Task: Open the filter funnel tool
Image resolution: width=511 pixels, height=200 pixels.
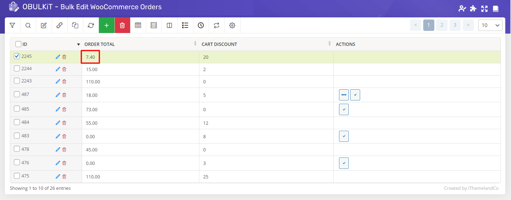Action: [x=12, y=25]
